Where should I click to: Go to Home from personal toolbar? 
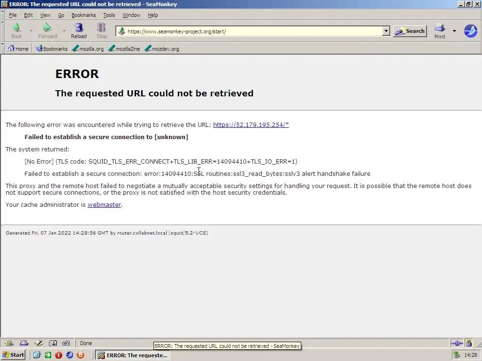coord(18,48)
